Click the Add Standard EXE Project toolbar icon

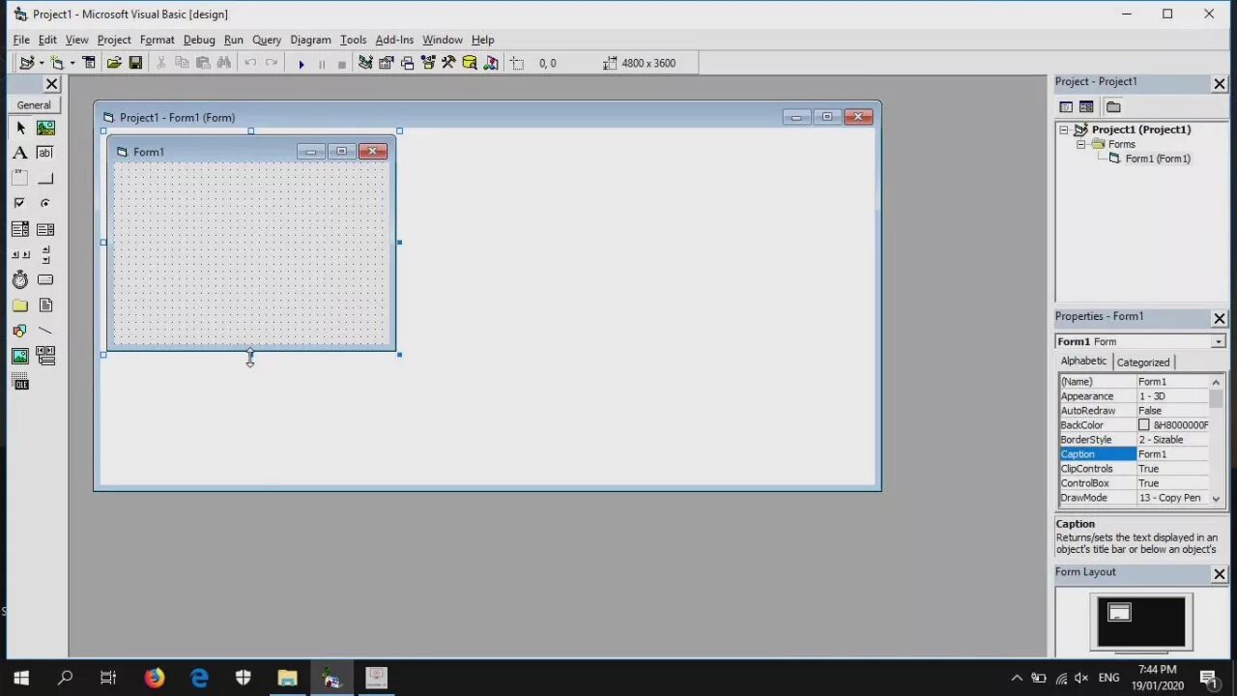point(27,63)
